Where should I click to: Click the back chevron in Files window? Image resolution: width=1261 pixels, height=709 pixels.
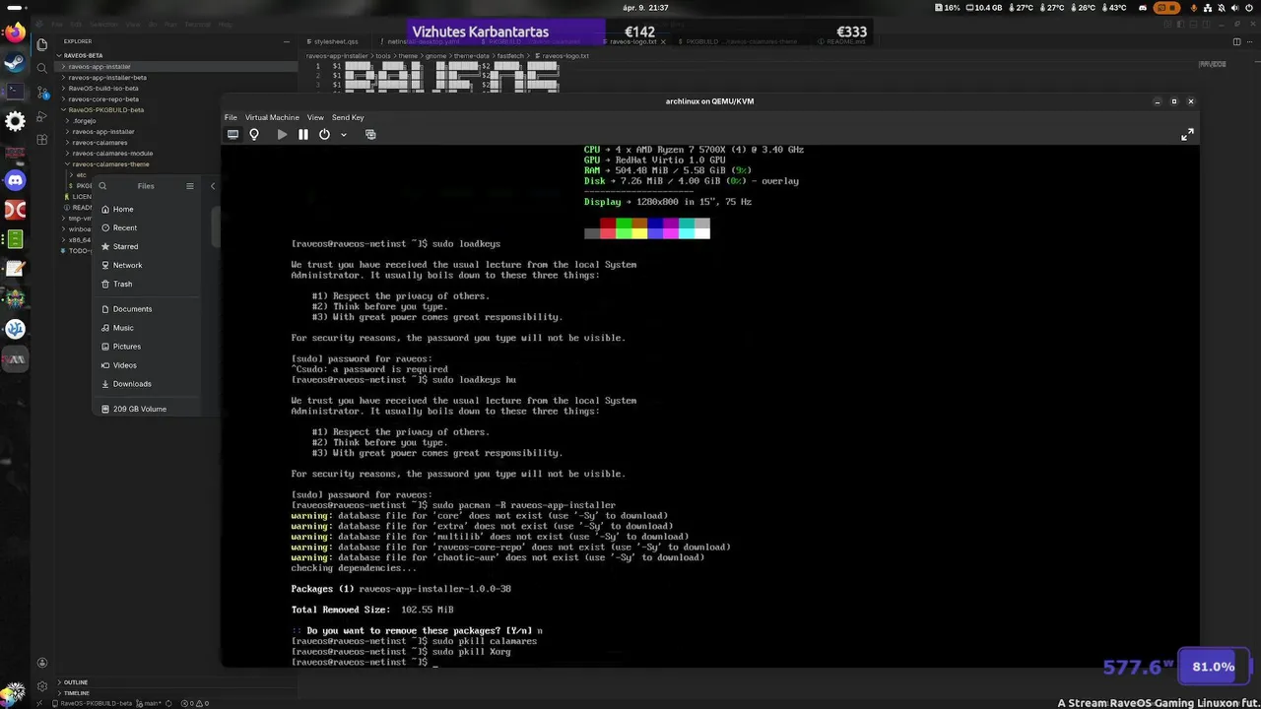click(213, 186)
